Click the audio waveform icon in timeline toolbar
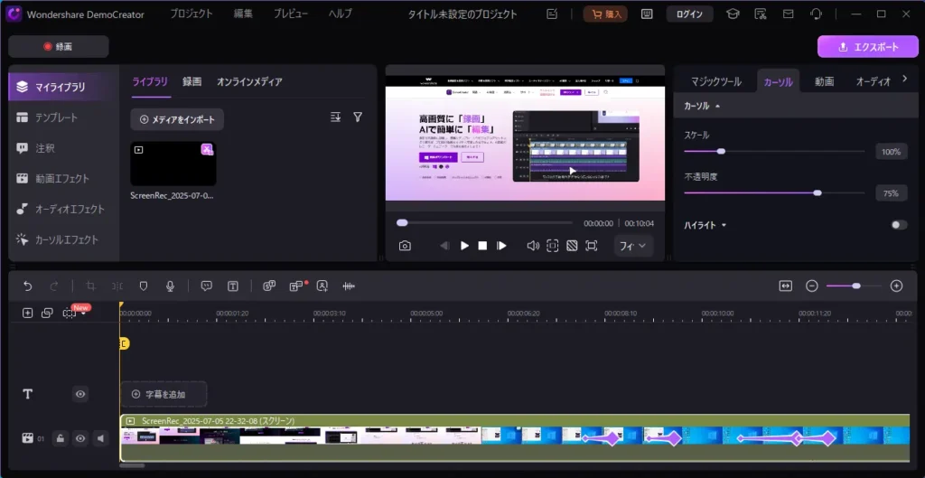The width and height of the screenshot is (925, 478). click(348, 286)
